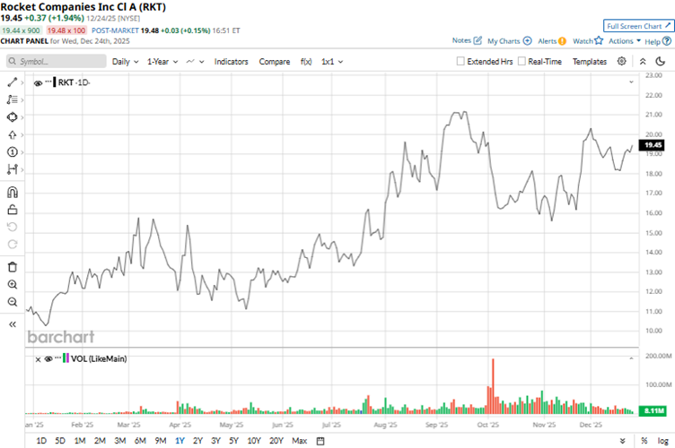Expand the volume pane caret
Viewport: 675px width, 448px height.
tap(631, 358)
